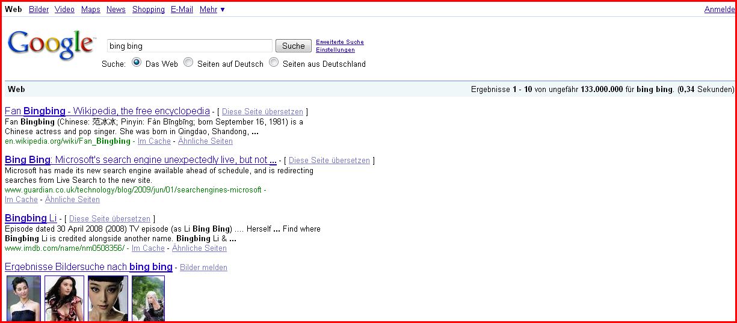
Task: Open the 'Bingbing Li' IMDb result
Action: click(x=31, y=218)
